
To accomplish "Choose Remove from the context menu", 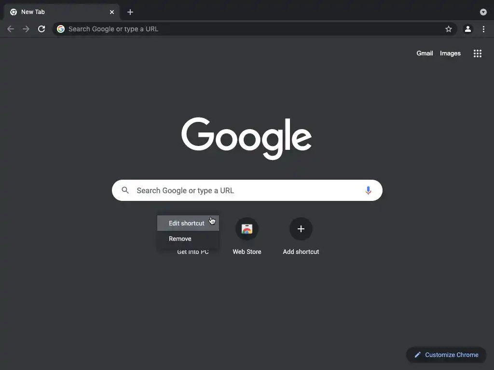I will [188, 238].
